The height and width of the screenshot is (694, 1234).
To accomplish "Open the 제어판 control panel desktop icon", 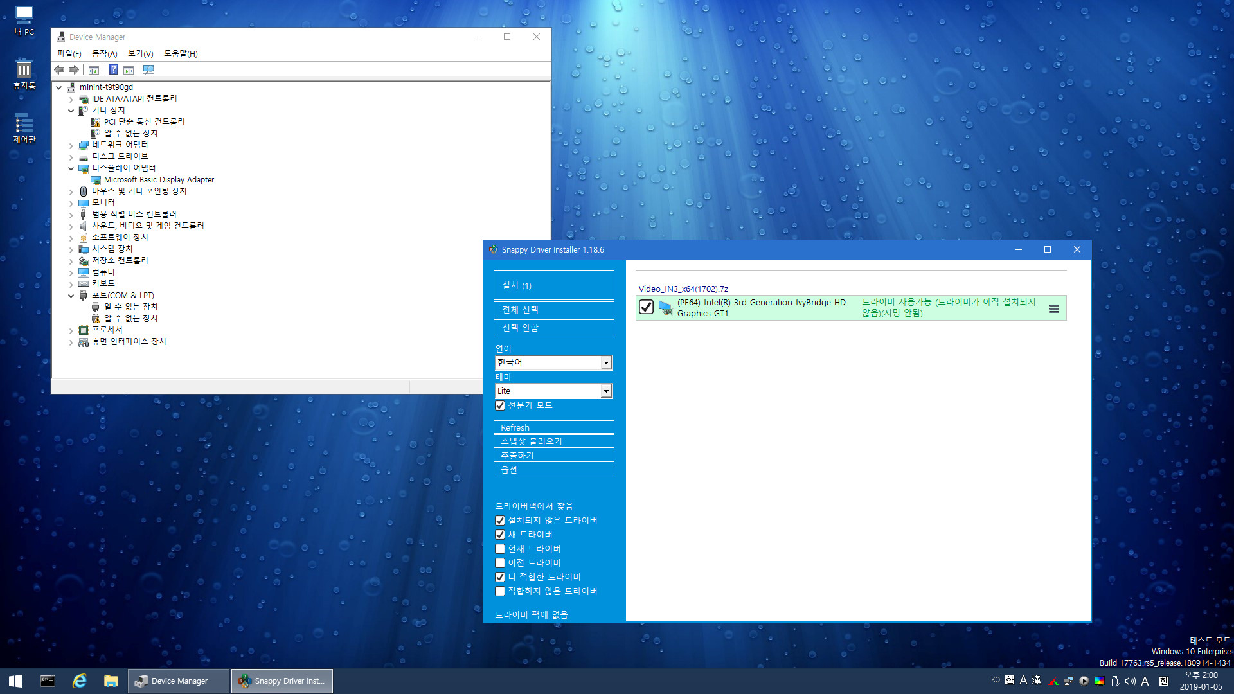I will pos(24,129).
